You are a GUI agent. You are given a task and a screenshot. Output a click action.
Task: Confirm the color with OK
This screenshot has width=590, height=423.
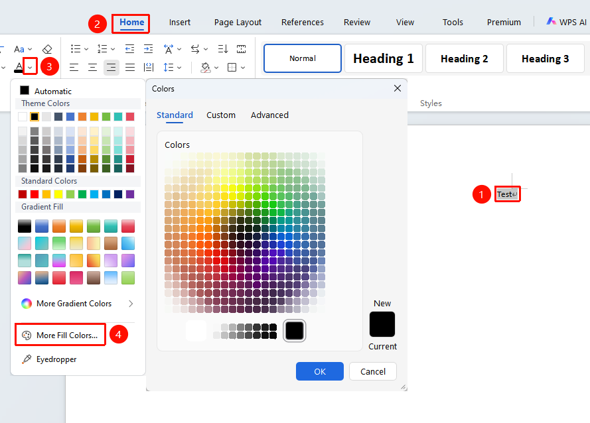(320, 371)
